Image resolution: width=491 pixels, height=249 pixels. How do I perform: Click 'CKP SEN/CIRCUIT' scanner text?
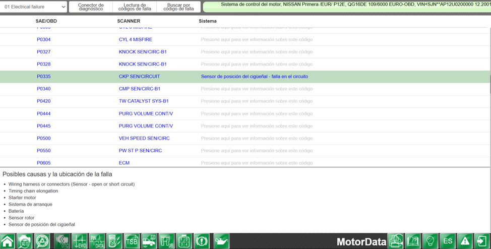[x=139, y=77]
